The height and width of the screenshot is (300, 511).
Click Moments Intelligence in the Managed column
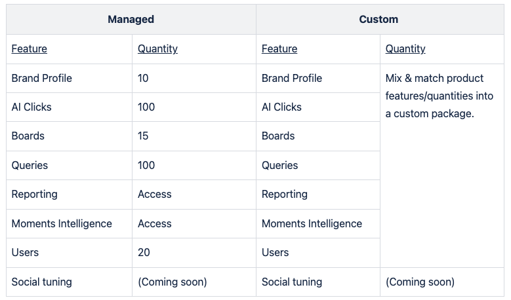[x=62, y=223]
